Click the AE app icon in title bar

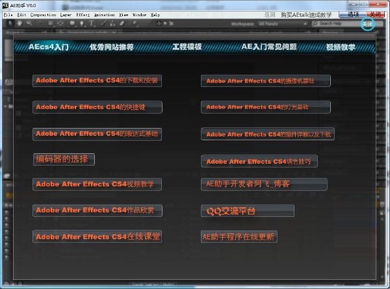(x=5, y=5)
